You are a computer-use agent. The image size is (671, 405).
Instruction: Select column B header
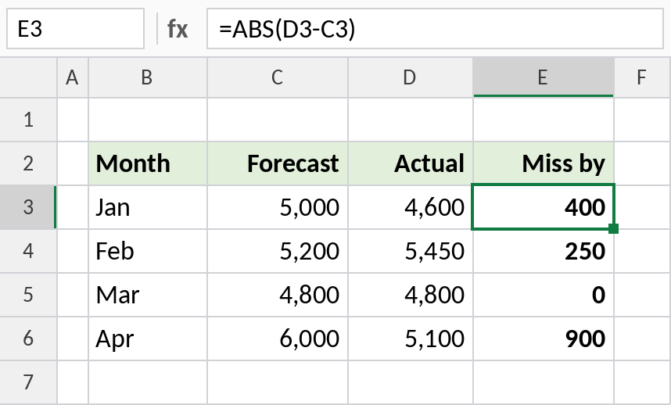[148, 77]
